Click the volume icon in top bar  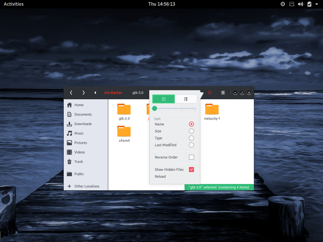300,4
